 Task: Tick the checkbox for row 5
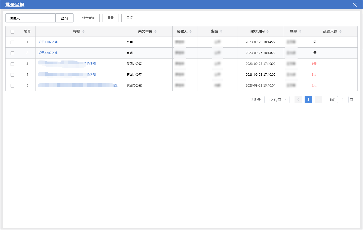click(12, 86)
